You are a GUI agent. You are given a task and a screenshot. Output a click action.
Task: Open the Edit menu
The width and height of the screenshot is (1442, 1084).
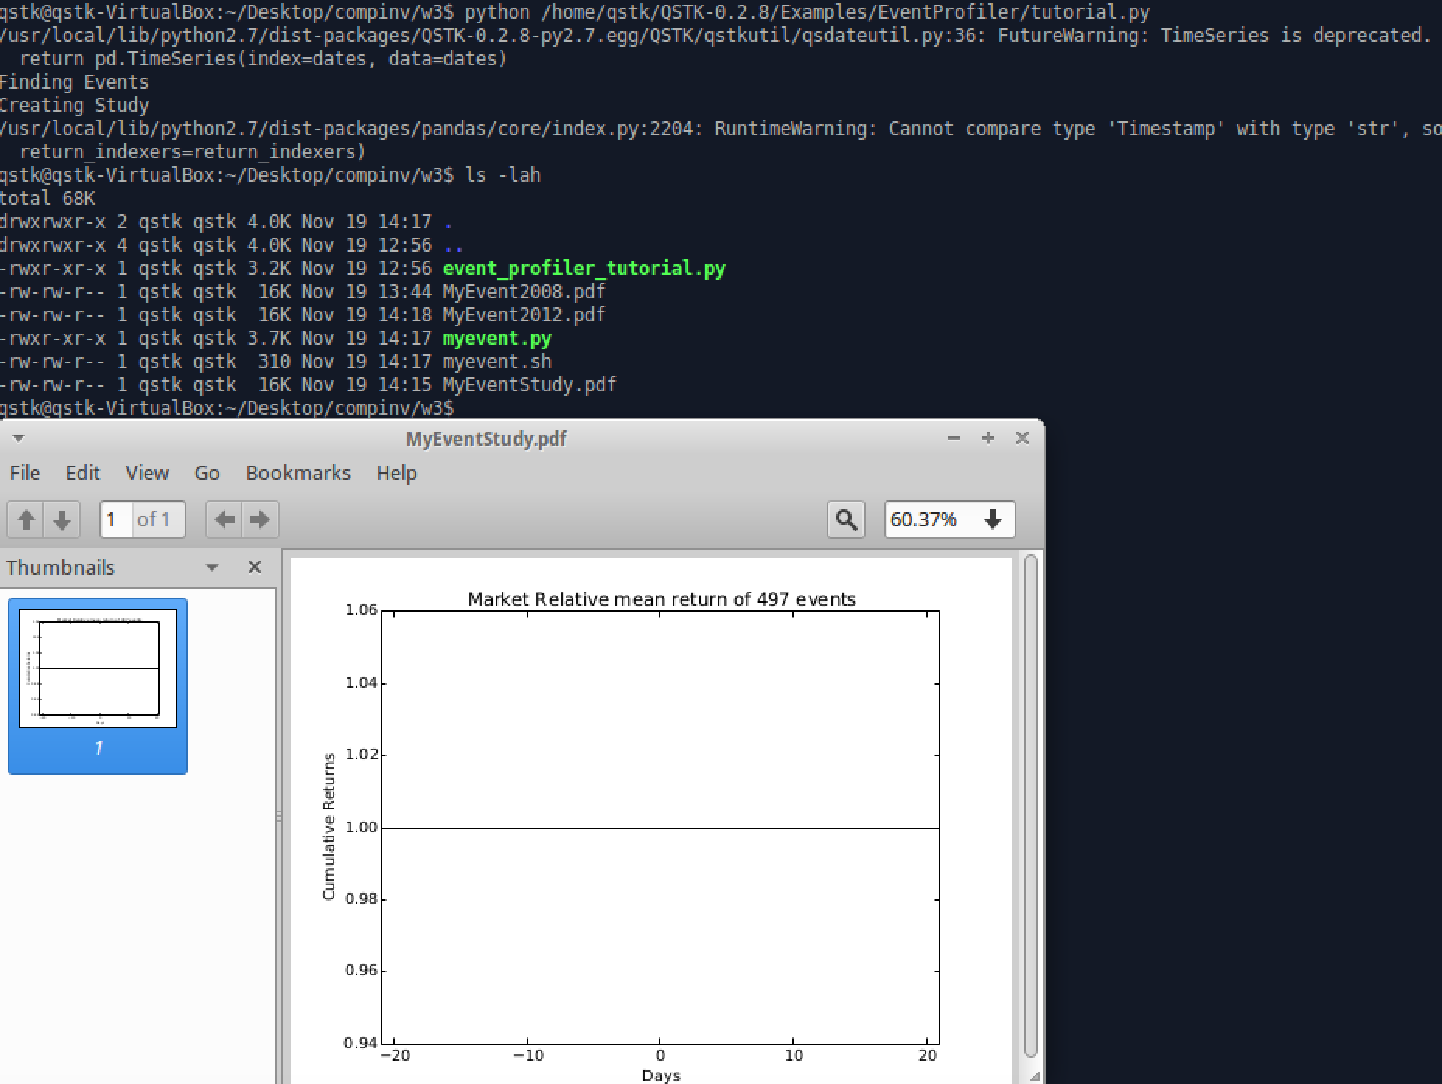coord(82,473)
